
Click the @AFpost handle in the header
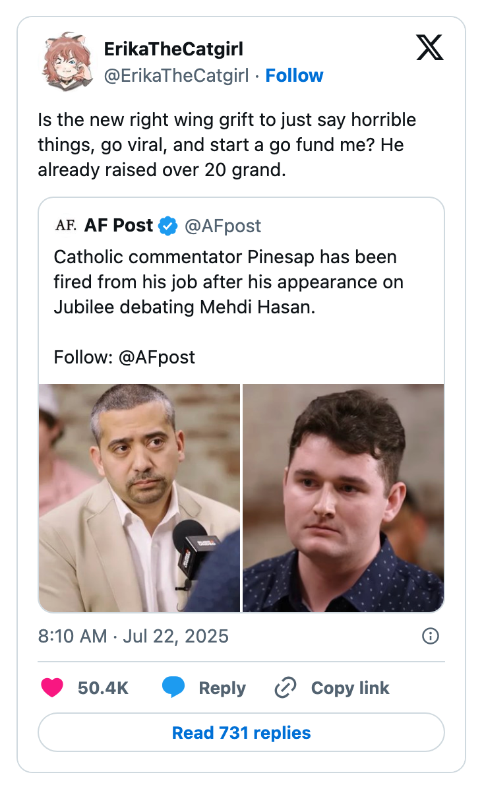(223, 226)
